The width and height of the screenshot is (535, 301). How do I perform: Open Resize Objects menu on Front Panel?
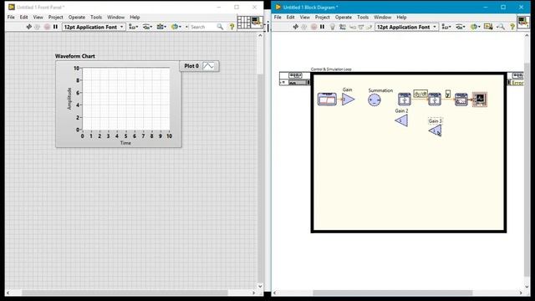tap(161, 27)
